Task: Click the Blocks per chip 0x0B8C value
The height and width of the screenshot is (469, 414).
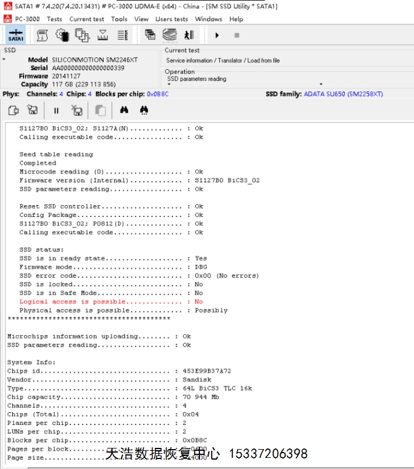Action: pos(157,94)
